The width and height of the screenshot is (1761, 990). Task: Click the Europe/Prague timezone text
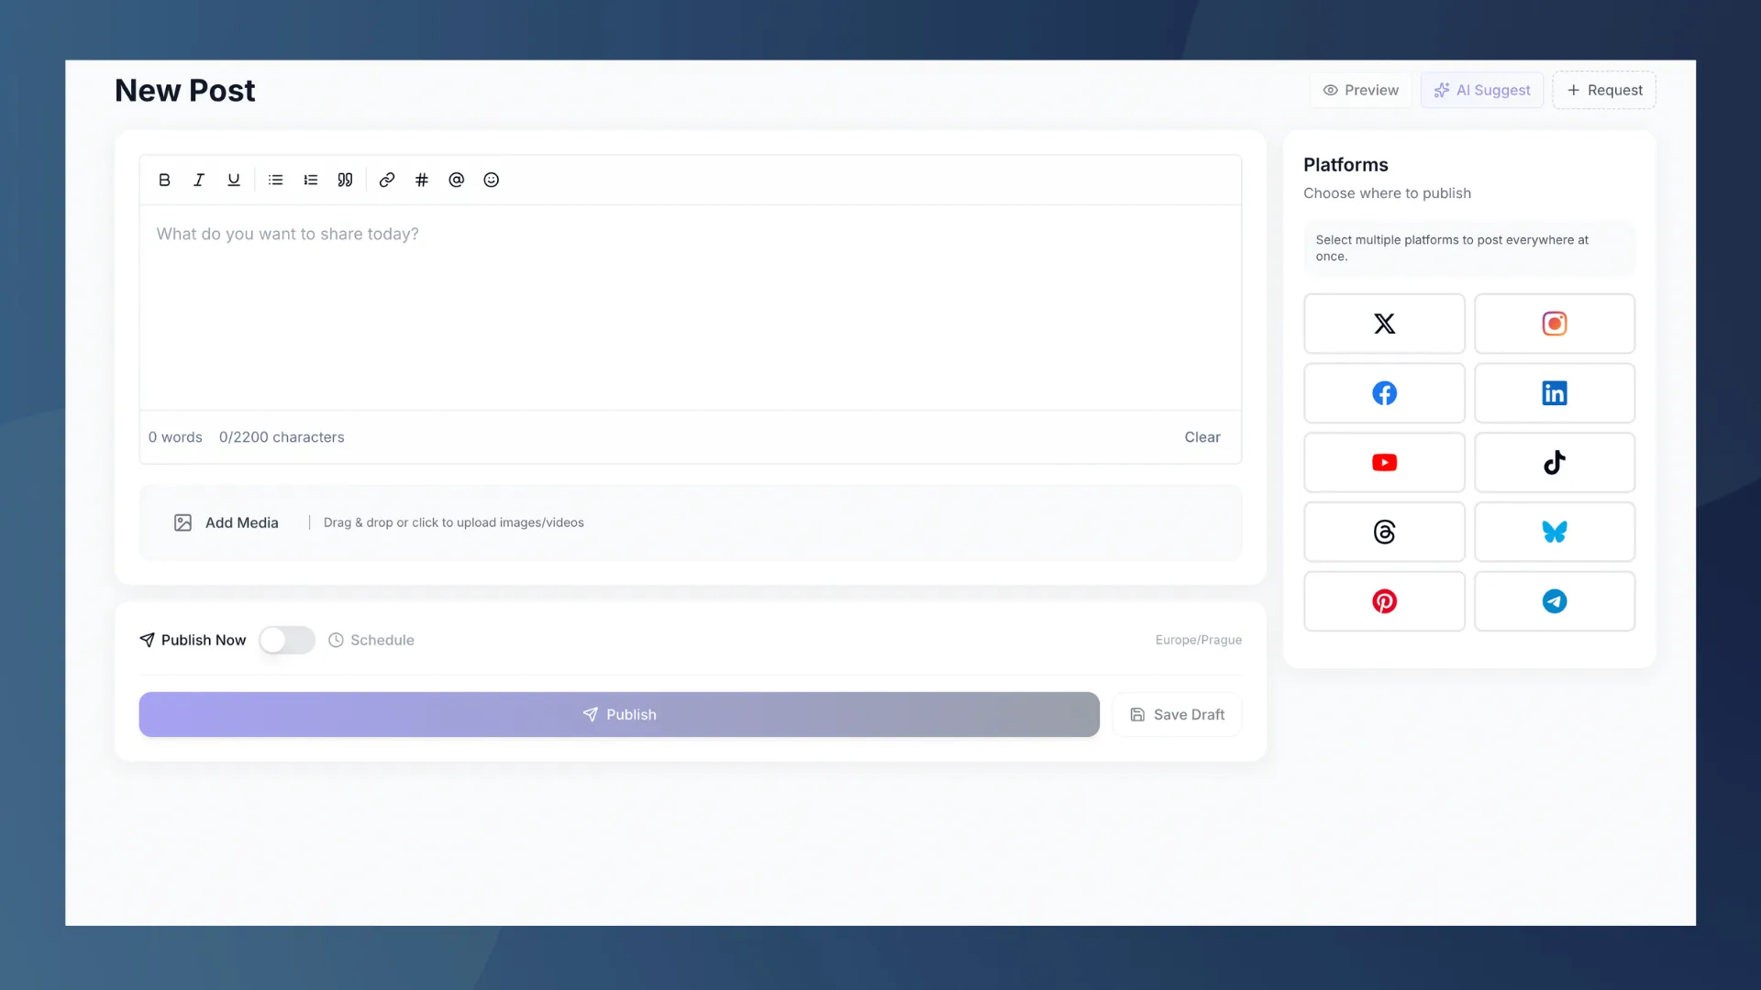1198,640
